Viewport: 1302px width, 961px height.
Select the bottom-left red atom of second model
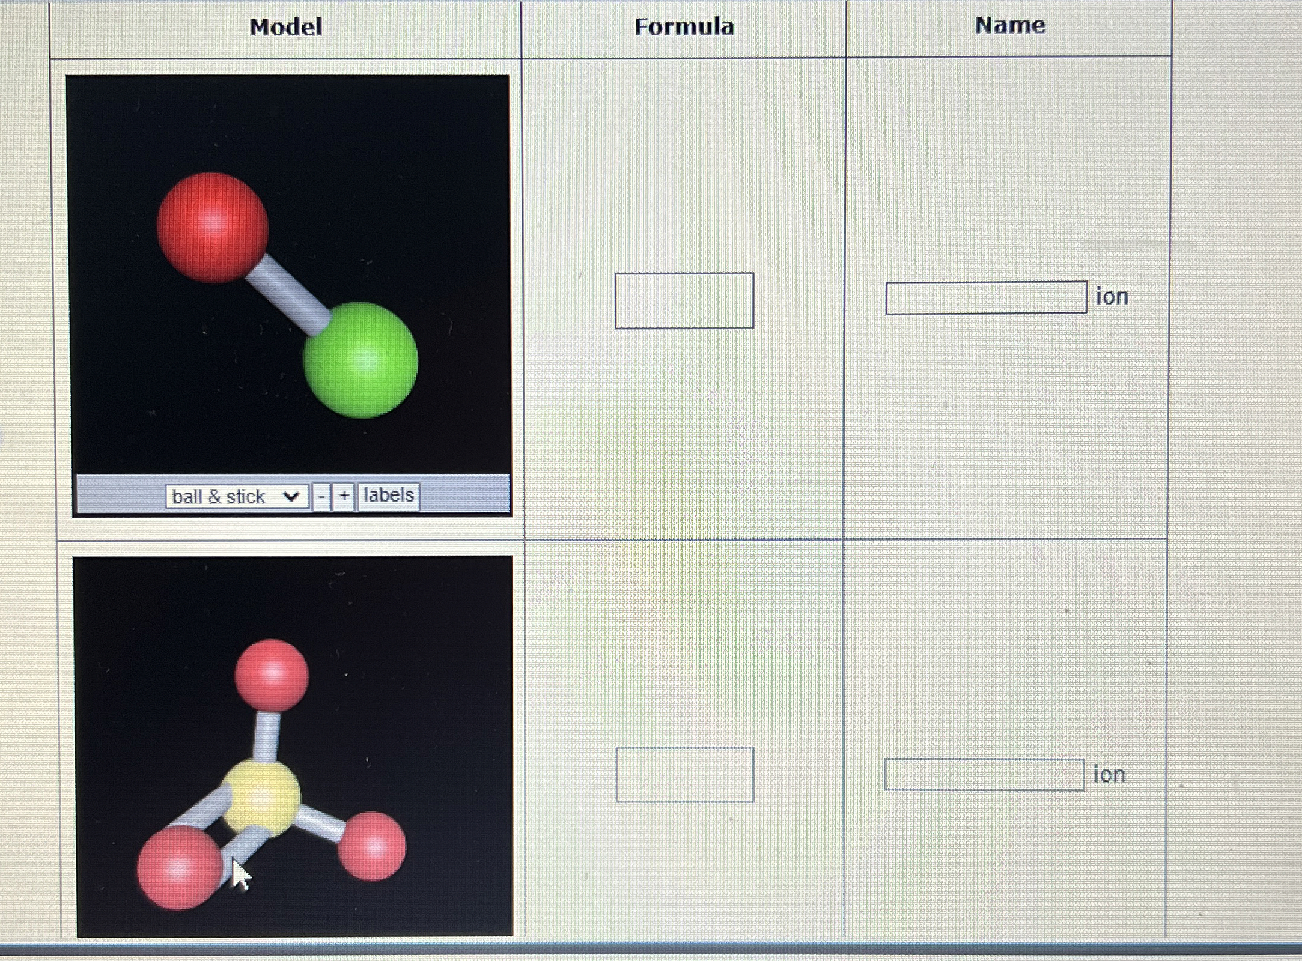178,868
